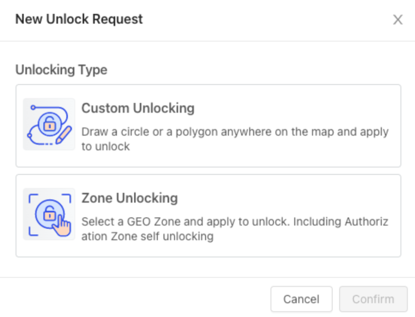This screenshot has height=317, width=415.
Task: Click the "Custom Unlocking" heading text
Action: pos(138,108)
